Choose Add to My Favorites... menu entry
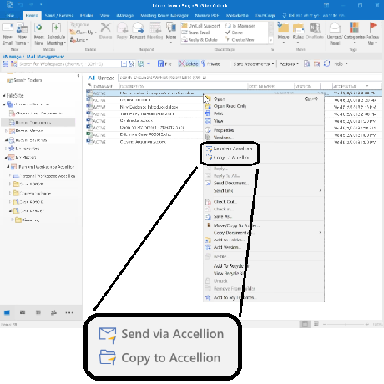The width and height of the screenshot is (384, 384). coord(234,297)
